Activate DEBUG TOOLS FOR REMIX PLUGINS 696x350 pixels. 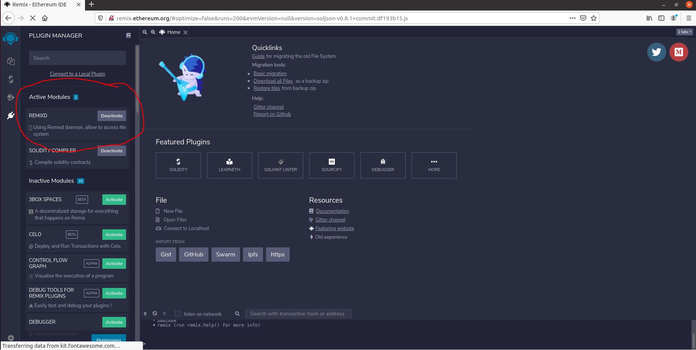click(x=114, y=293)
